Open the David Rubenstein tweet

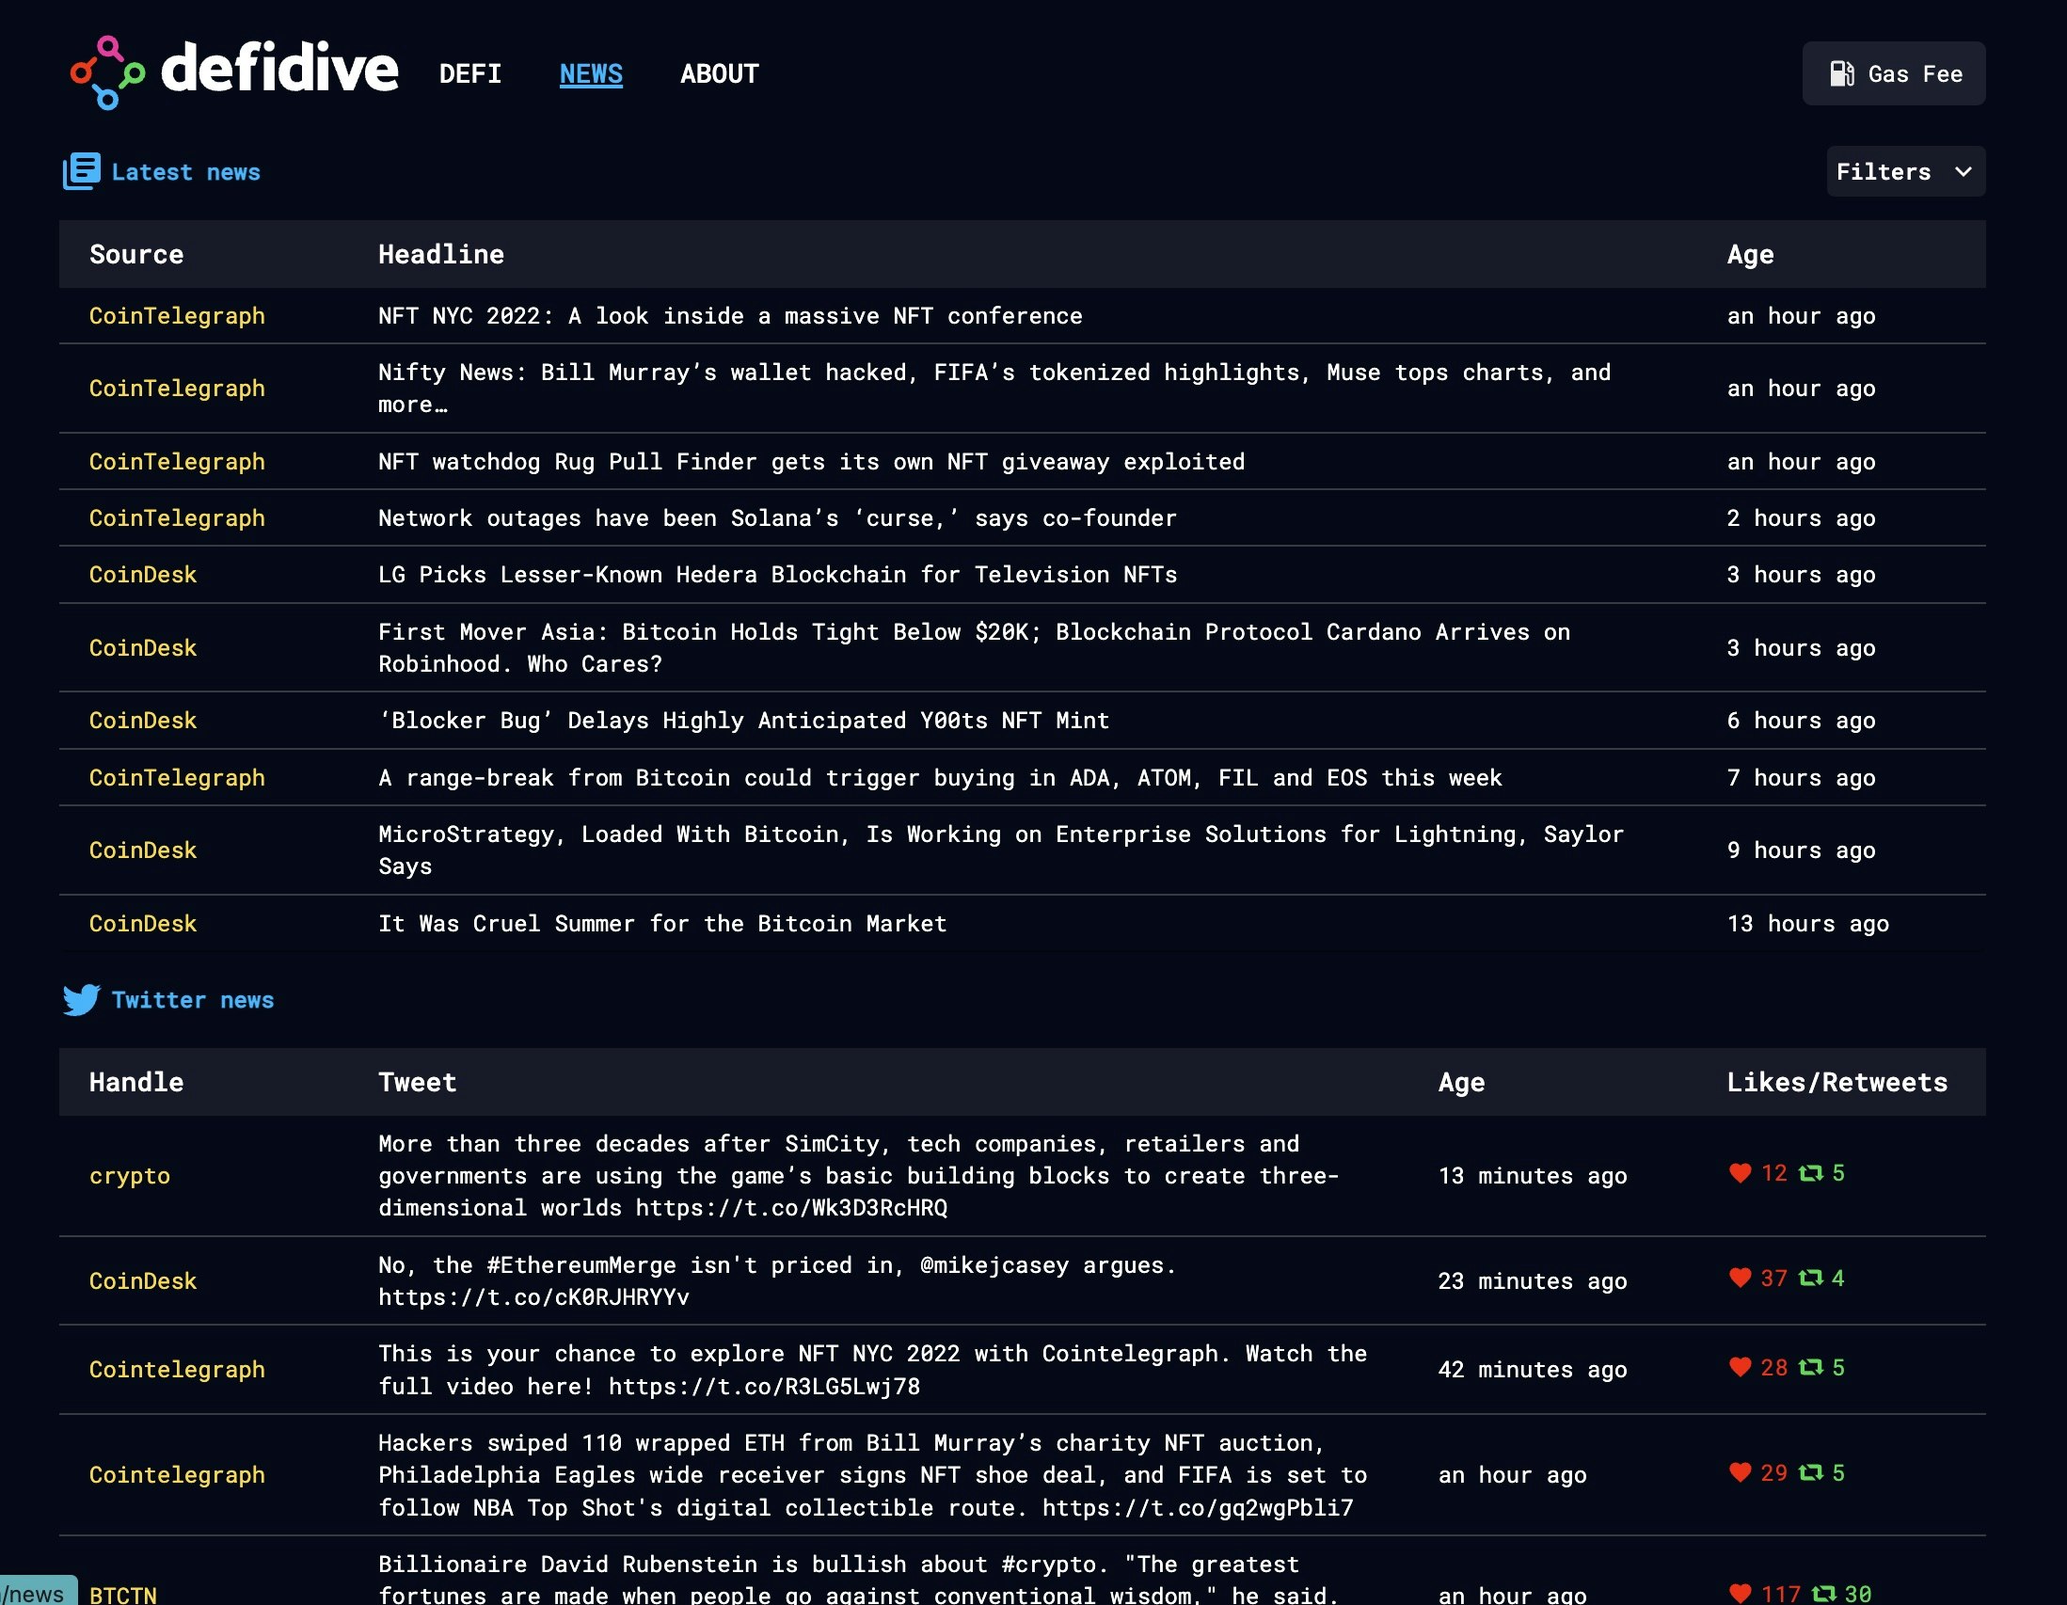(x=858, y=1579)
